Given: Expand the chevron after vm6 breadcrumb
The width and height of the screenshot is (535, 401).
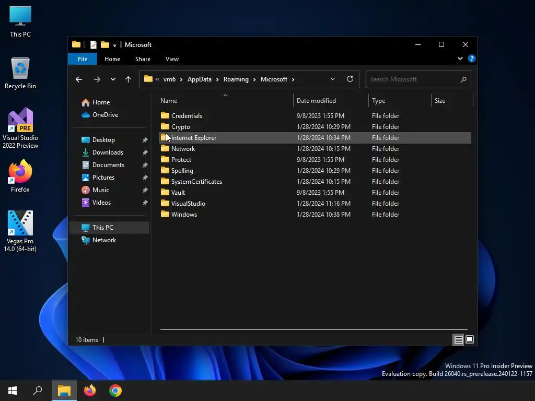Looking at the screenshot, I should coord(181,79).
